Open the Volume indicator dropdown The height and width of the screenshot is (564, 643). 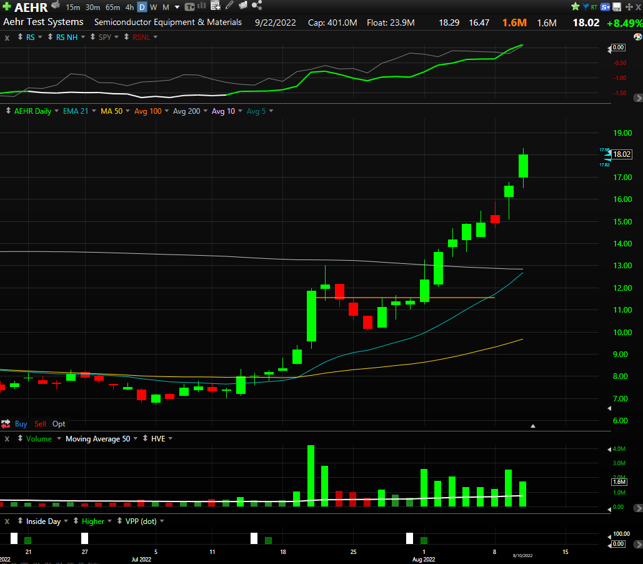[59, 438]
